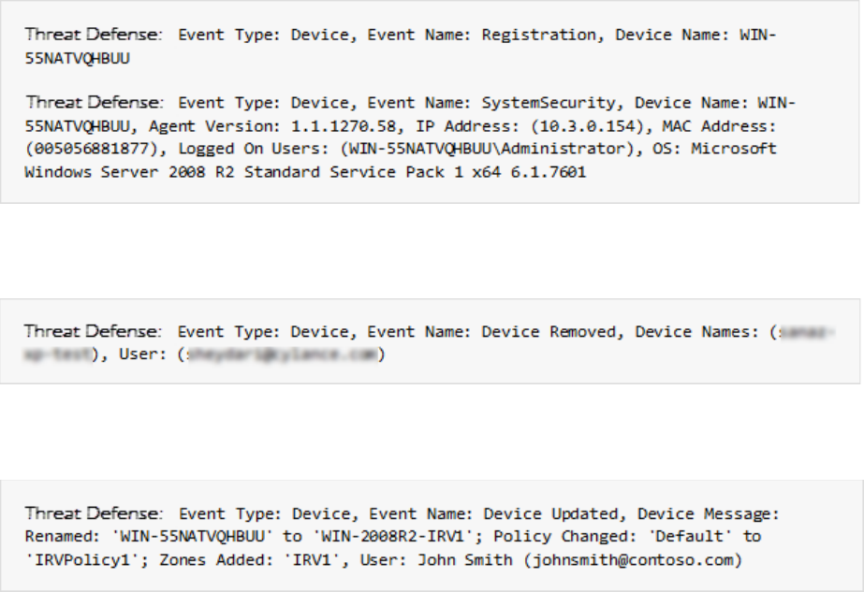The image size is (864, 592).
Task: Click Threat Defense label in Device Removed log
Action: (x=94, y=332)
